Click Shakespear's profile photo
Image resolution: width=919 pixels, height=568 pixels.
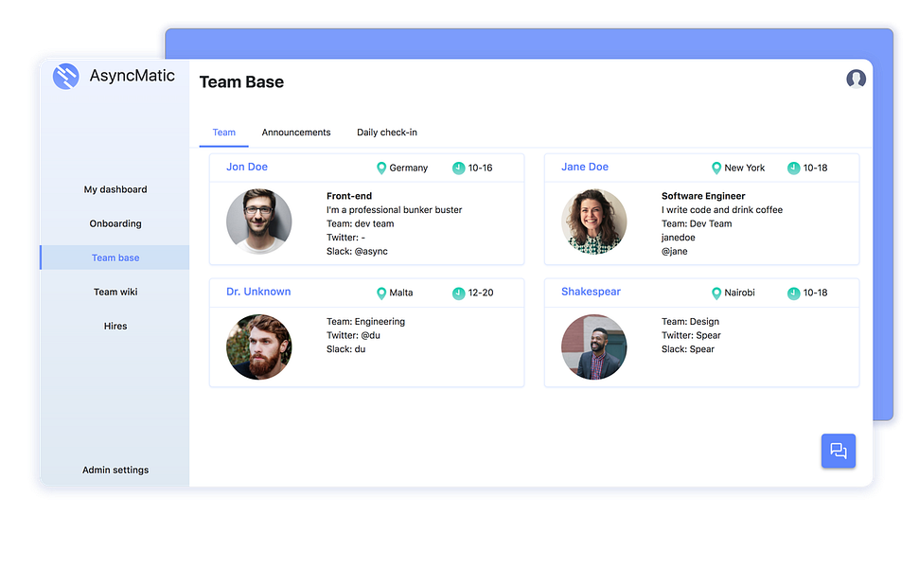[x=594, y=347]
